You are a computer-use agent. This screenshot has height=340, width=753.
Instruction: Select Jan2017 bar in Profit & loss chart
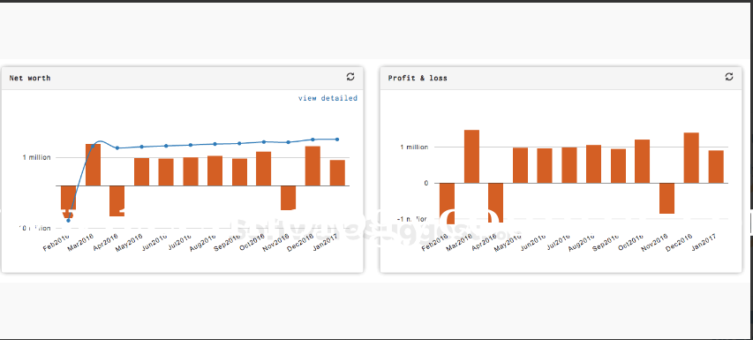click(716, 167)
